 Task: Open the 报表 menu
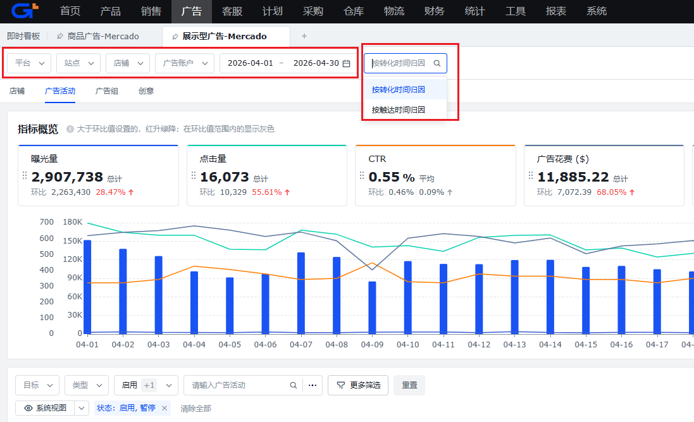click(x=556, y=11)
